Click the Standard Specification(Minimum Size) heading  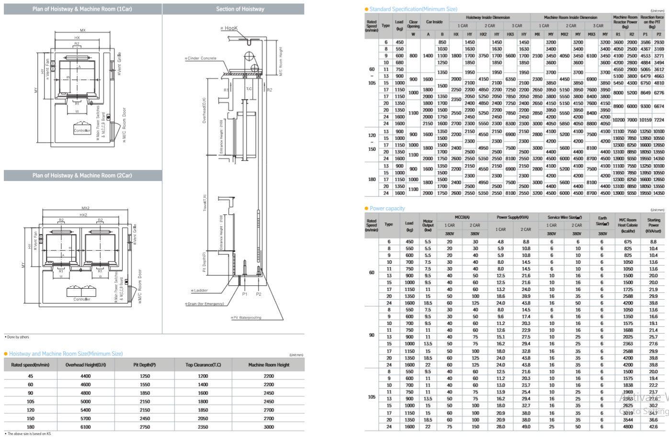(413, 9)
